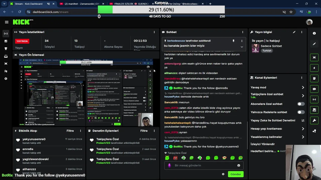This screenshot has width=321, height=180.
Task: Open chat settings gear near Gönder
Action: point(223,174)
